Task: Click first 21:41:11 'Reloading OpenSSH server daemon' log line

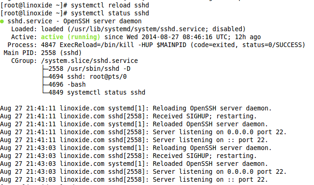Action: click(x=136, y=108)
